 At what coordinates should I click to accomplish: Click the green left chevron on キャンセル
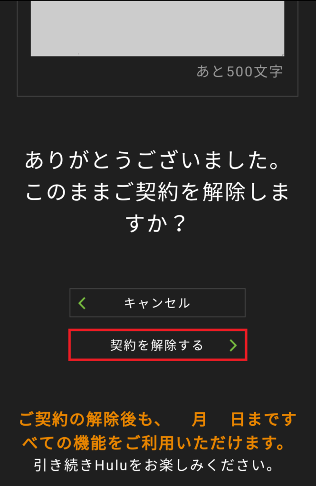click(x=82, y=303)
